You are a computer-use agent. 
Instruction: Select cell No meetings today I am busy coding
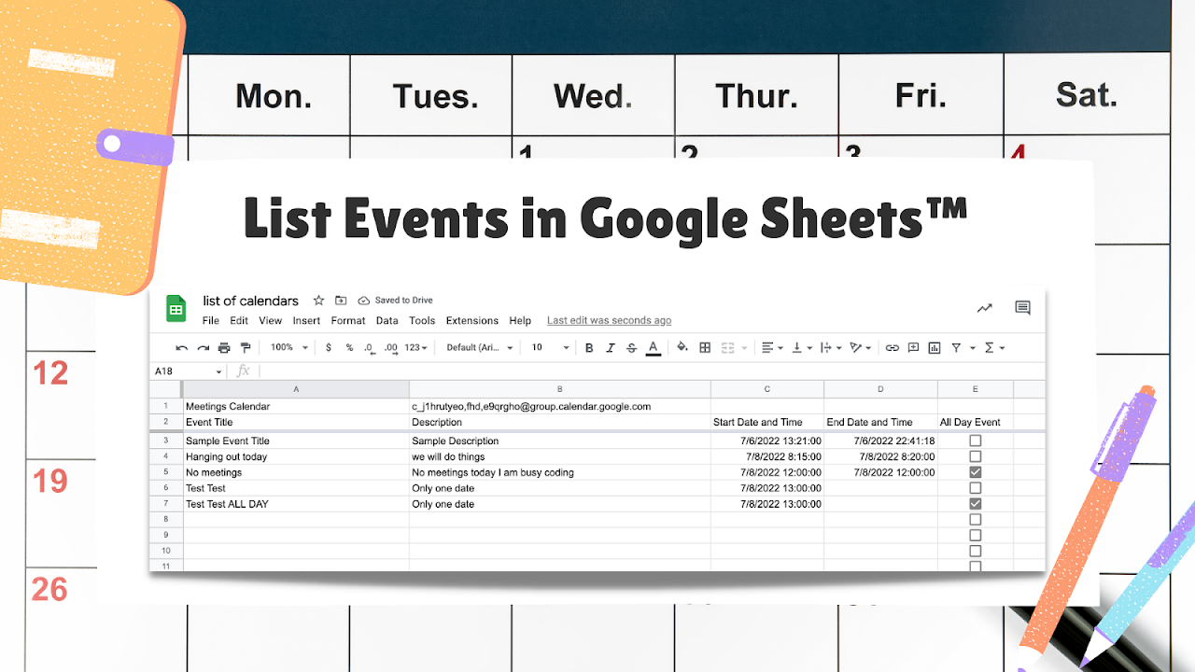click(560, 472)
